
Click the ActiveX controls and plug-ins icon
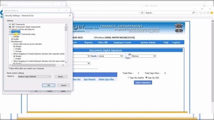click(x=10, y=29)
